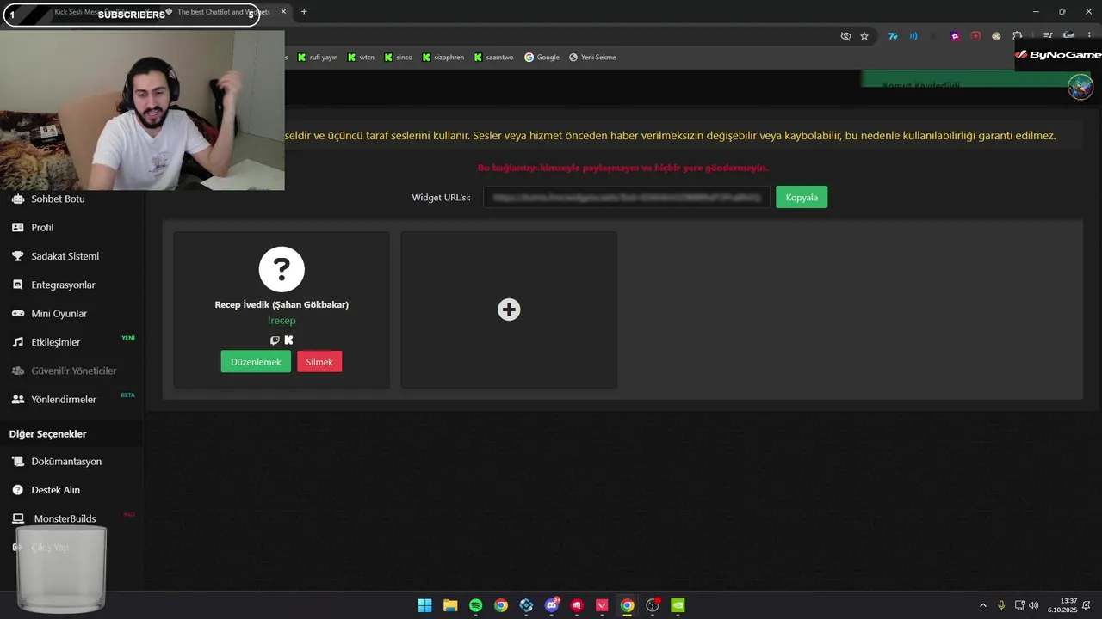Click the Sadakat Sistemi trophy icon
Screen dimensions: 1102x619
click(17, 256)
